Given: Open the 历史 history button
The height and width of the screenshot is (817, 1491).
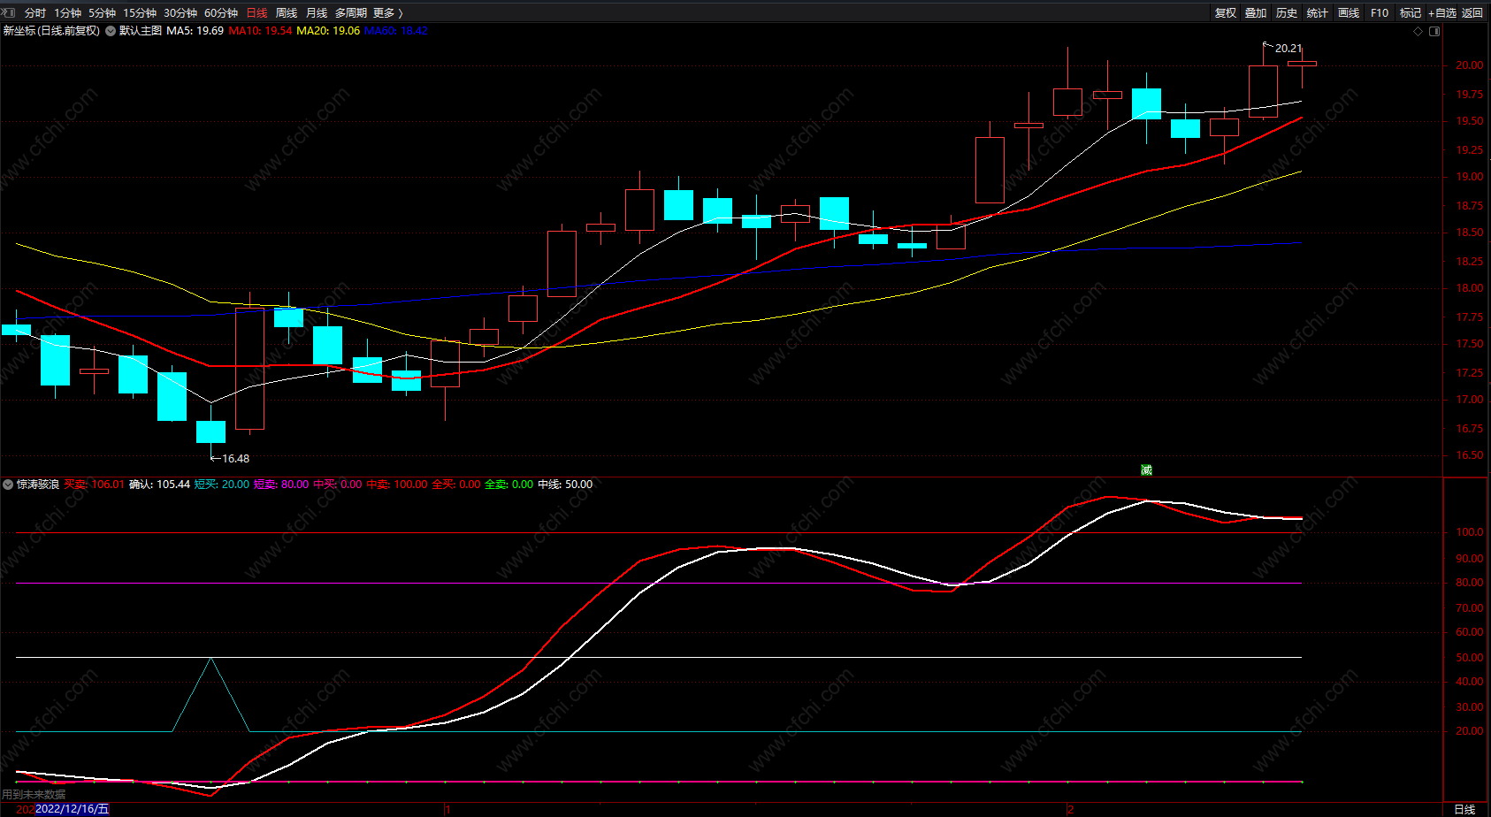Looking at the screenshot, I should 1287,13.
